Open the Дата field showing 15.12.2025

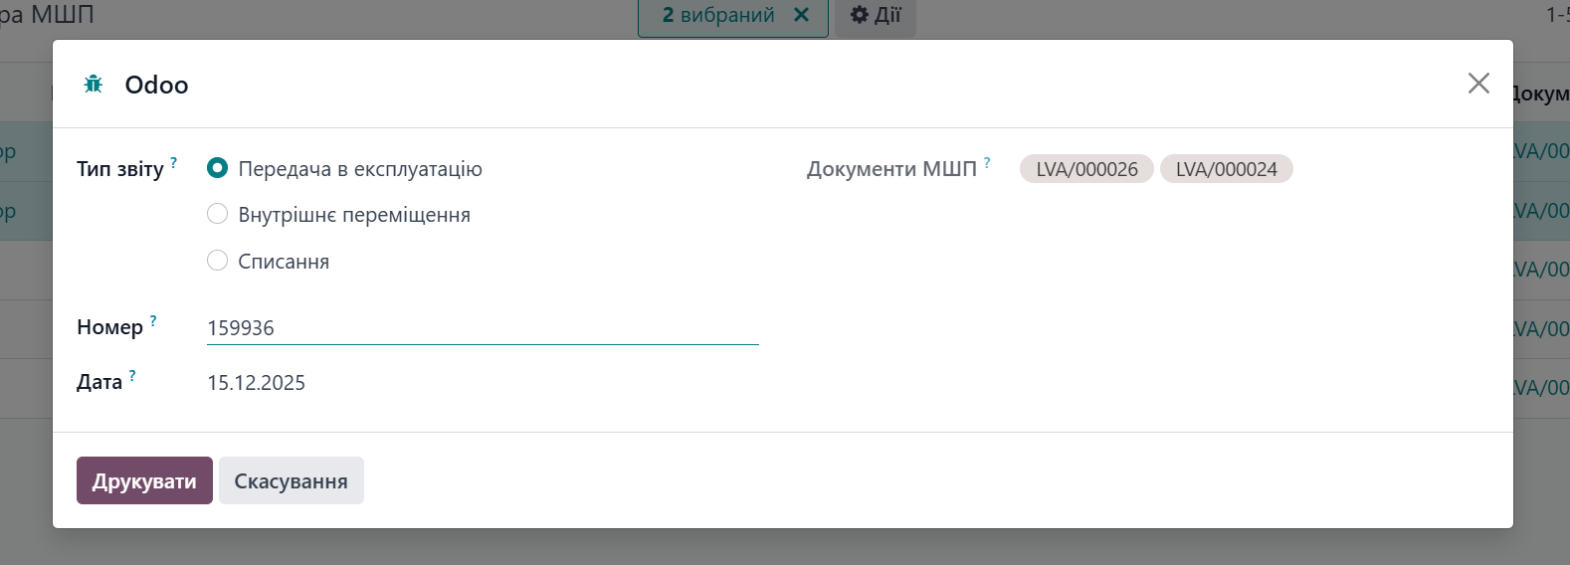pyautogui.click(x=257, y=383)
